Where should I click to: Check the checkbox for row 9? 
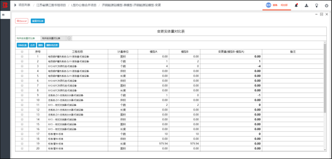pyautogui.click(x=22, y=95)
